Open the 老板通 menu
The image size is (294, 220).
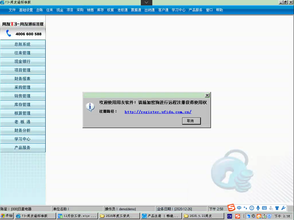pos(122,10)
